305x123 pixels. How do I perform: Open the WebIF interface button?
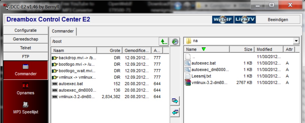click(223, 20)
